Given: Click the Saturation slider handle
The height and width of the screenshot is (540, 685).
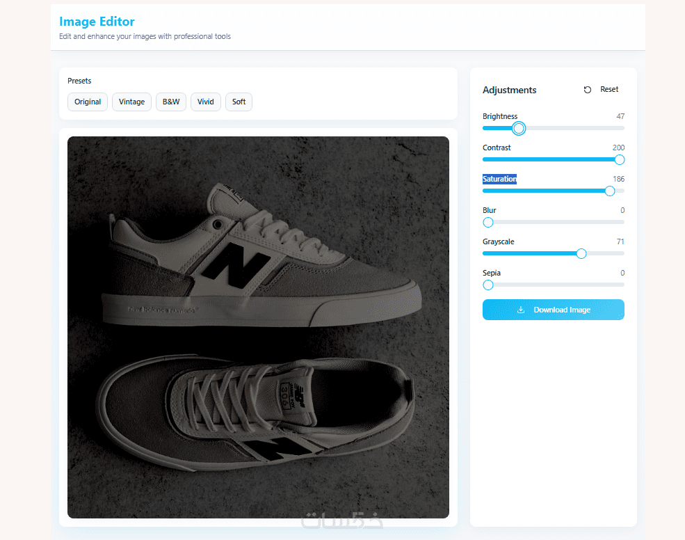Looking at the screenshot, I should pyautogui.click(x=610, y=191).
